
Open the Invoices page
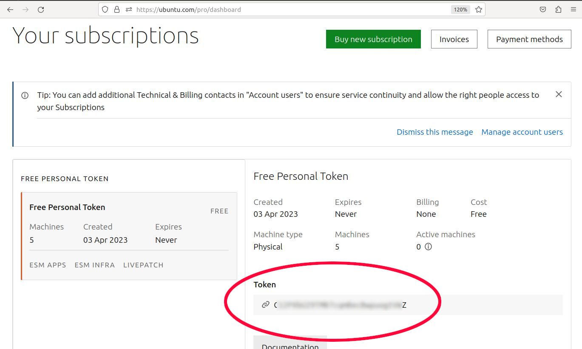[454, 39]
